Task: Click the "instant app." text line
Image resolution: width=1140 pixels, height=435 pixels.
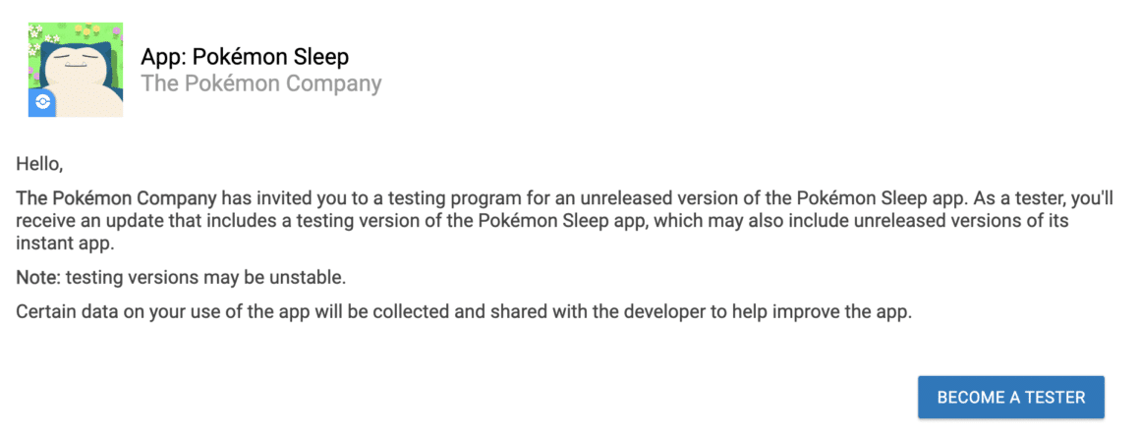Action: [66, 245]
